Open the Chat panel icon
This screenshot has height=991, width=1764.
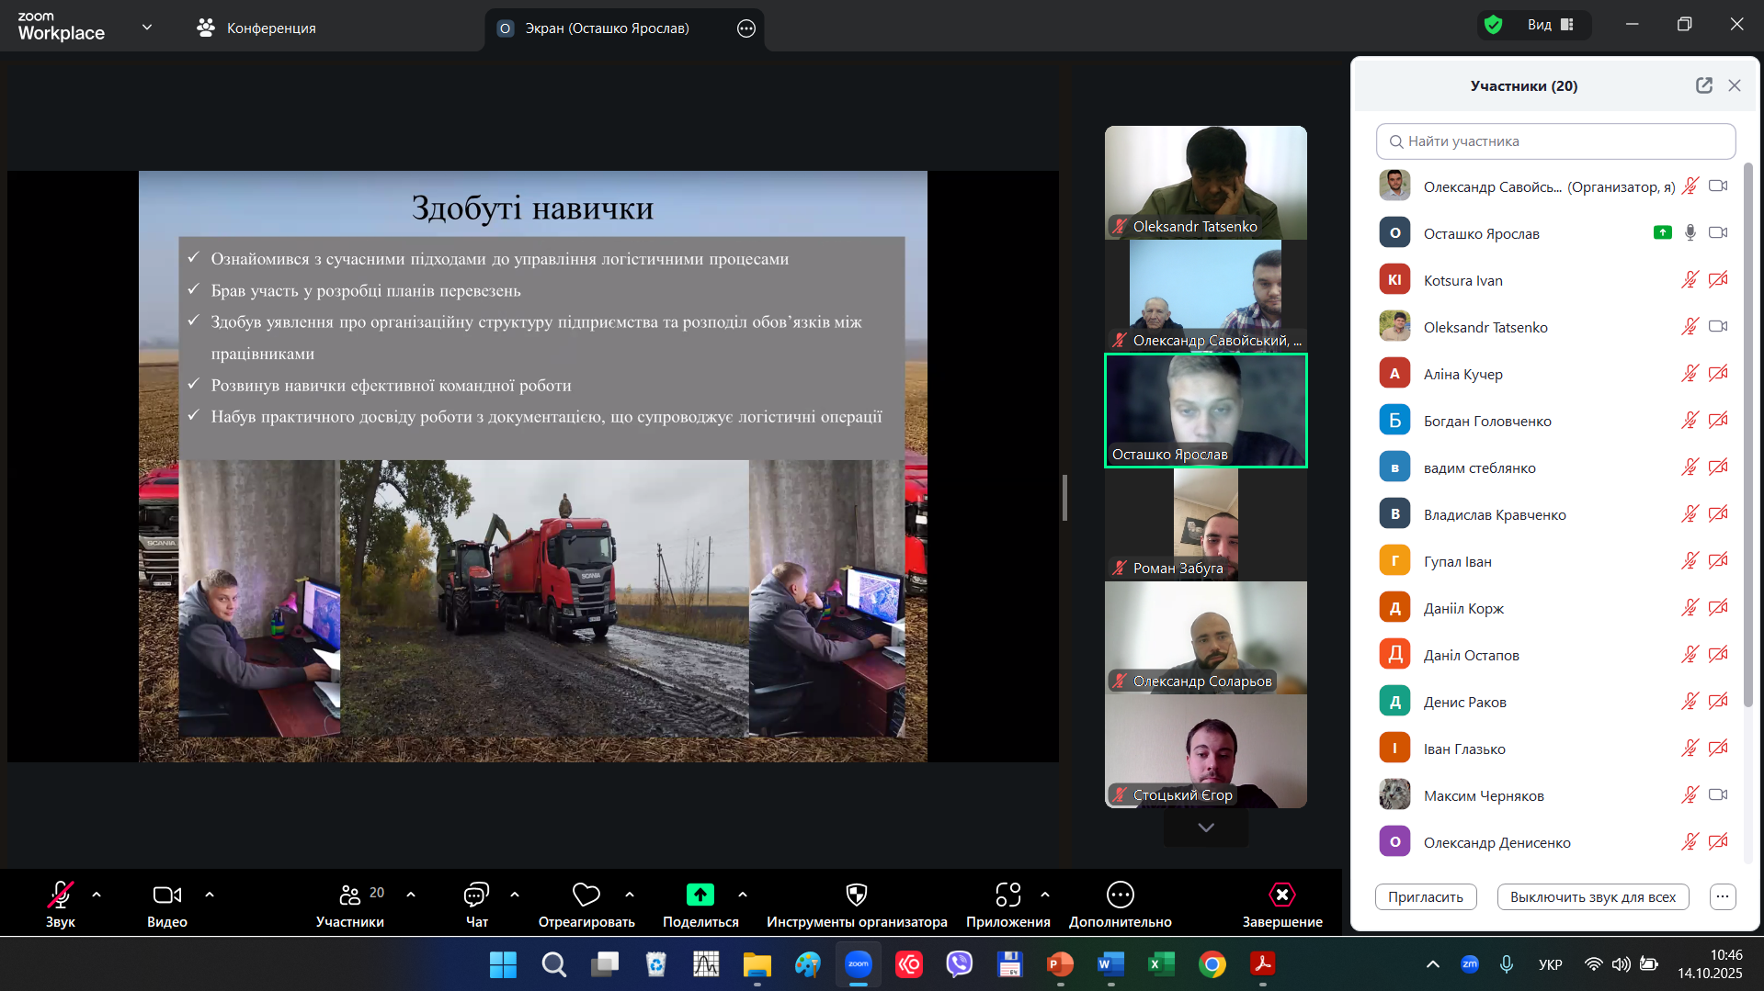pyautogui.click(x=476, y=895)
